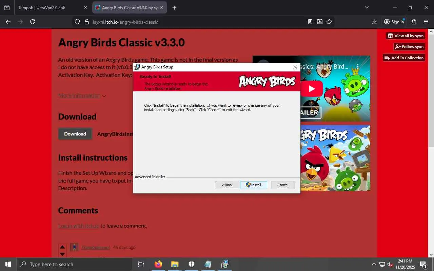The height and width of the screenshot is (271, 434).
Task: Click the Firefox taskbar icon
Action: click(x=158, y=264)
